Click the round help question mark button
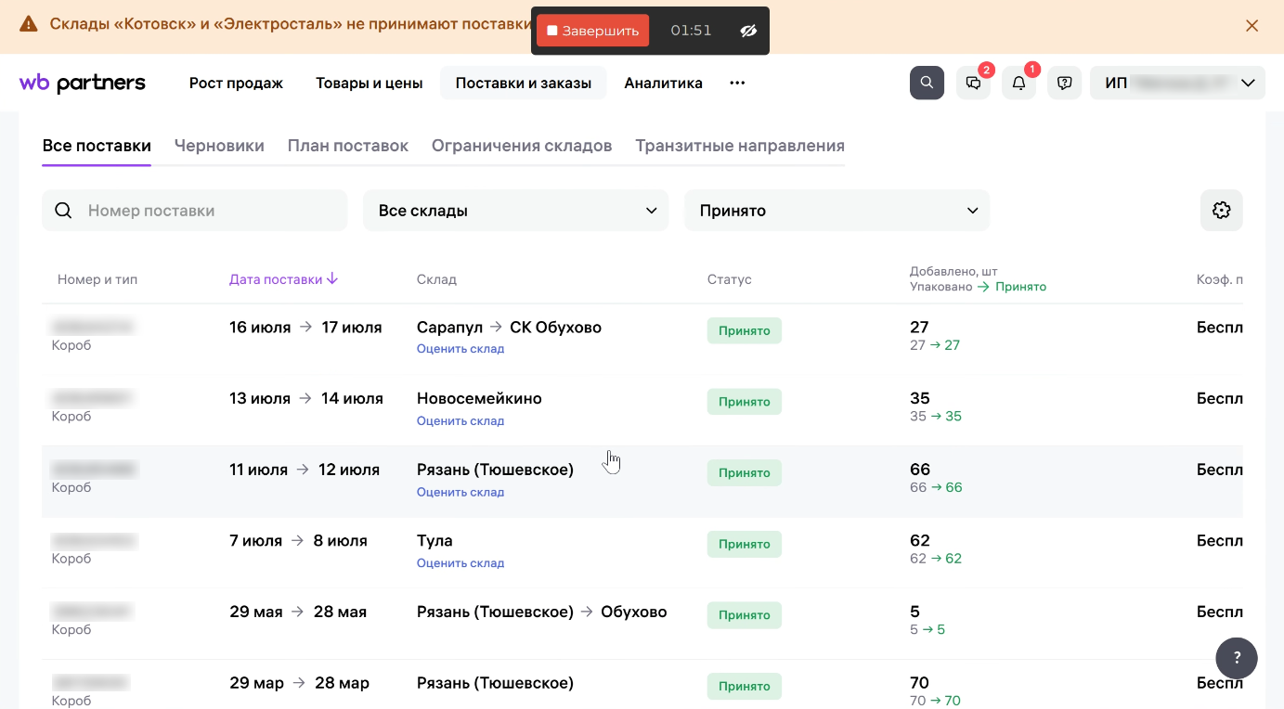Screen dimensions: 1284x709 click(x=1237, y=658)
